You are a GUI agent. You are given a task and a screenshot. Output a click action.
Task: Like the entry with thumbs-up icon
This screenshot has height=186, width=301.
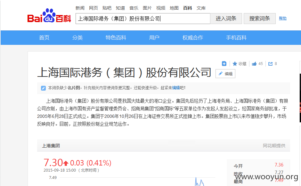pos(254,64)
